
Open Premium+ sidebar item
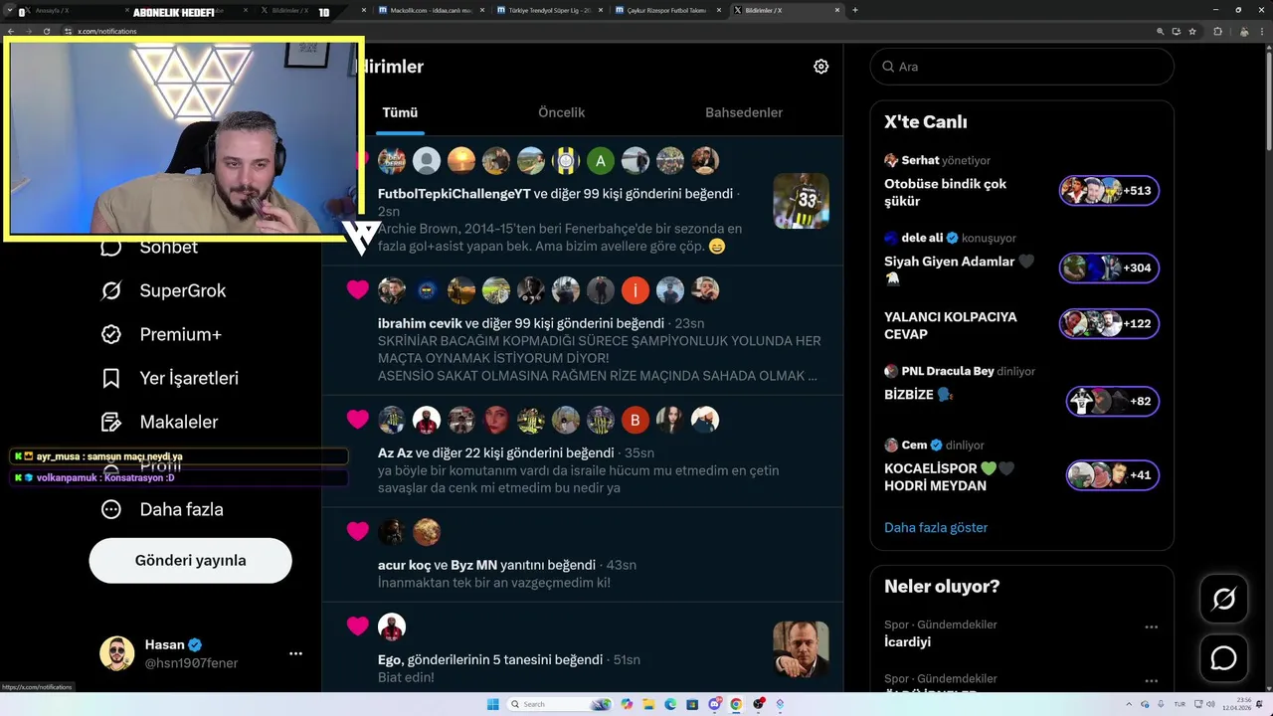tap(161, 334)
